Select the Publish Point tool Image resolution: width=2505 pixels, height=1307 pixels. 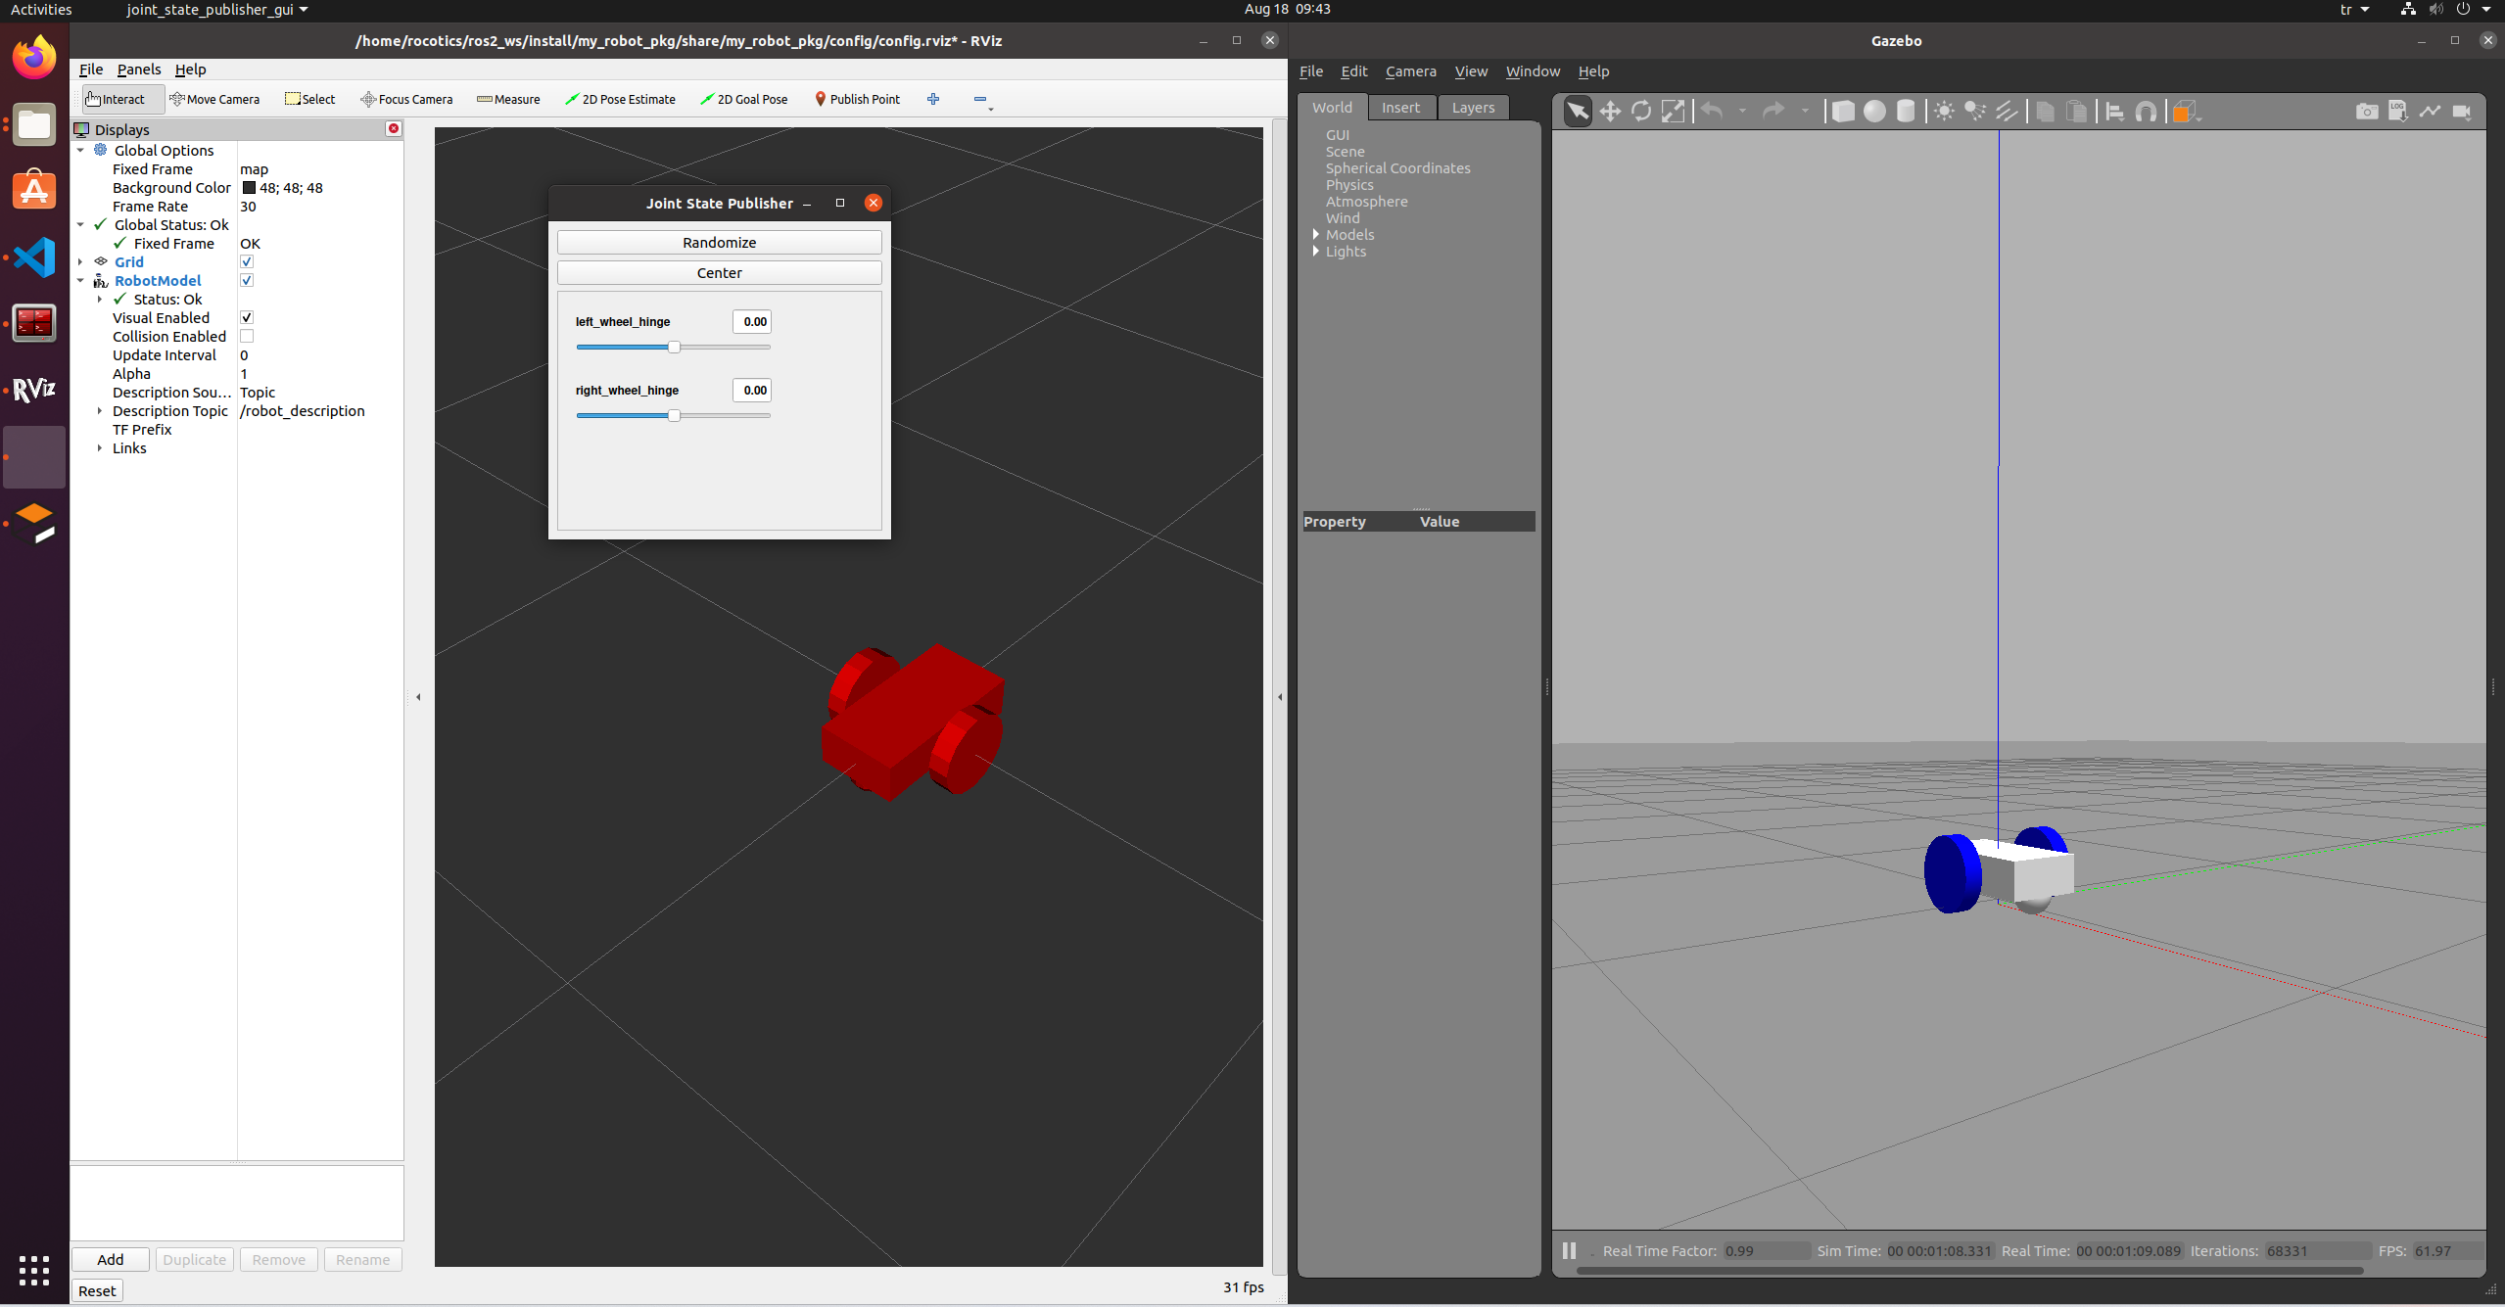[857, 99]
